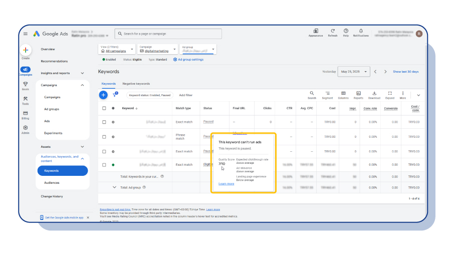Click Ad group settings link
Viewport: 451px width, 255px height.
tap(188, 60)
